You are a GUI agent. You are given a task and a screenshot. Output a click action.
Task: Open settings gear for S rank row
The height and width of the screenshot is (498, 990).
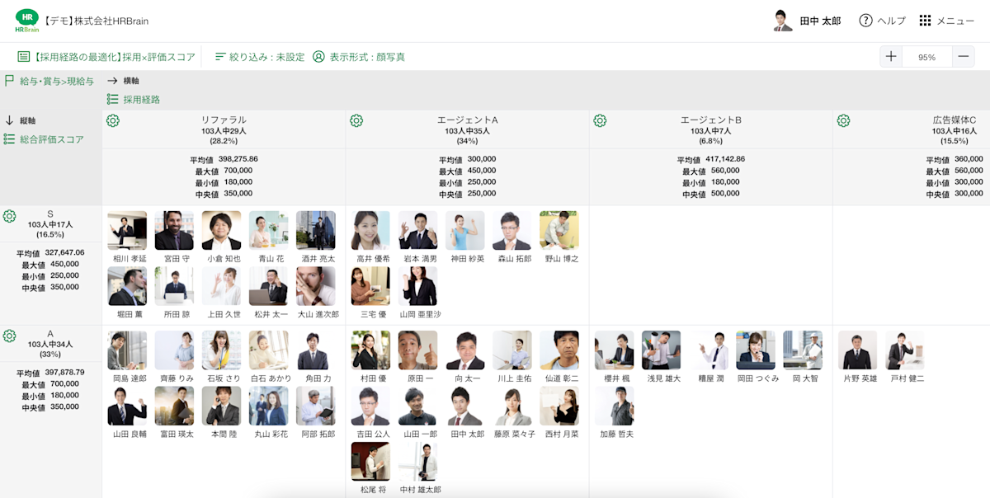click(10, 216)
